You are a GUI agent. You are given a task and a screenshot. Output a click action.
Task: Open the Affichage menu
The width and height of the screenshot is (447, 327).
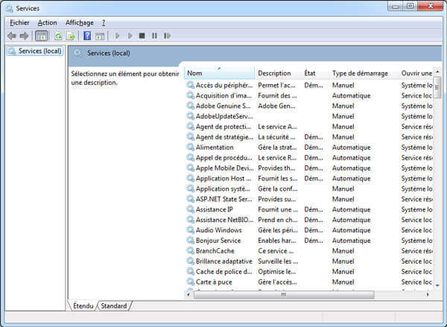(80, 23)
